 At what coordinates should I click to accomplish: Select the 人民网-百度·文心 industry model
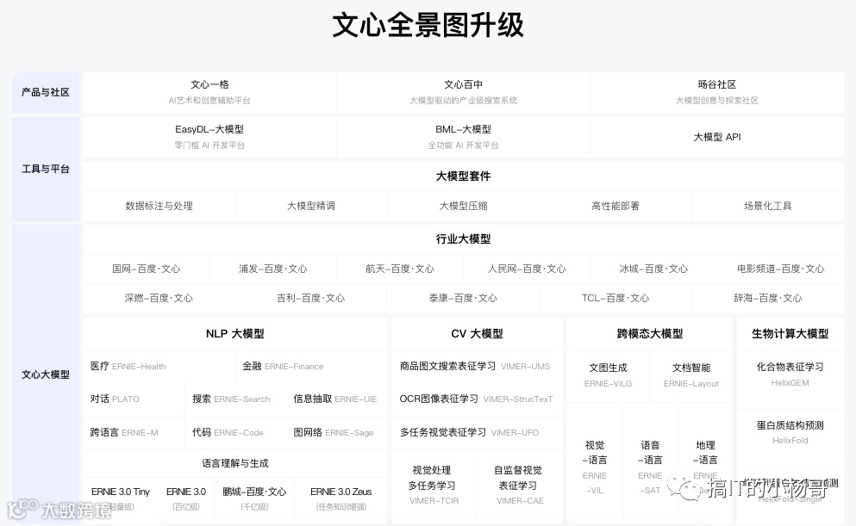pyautogui.click(x=526, y=269)
